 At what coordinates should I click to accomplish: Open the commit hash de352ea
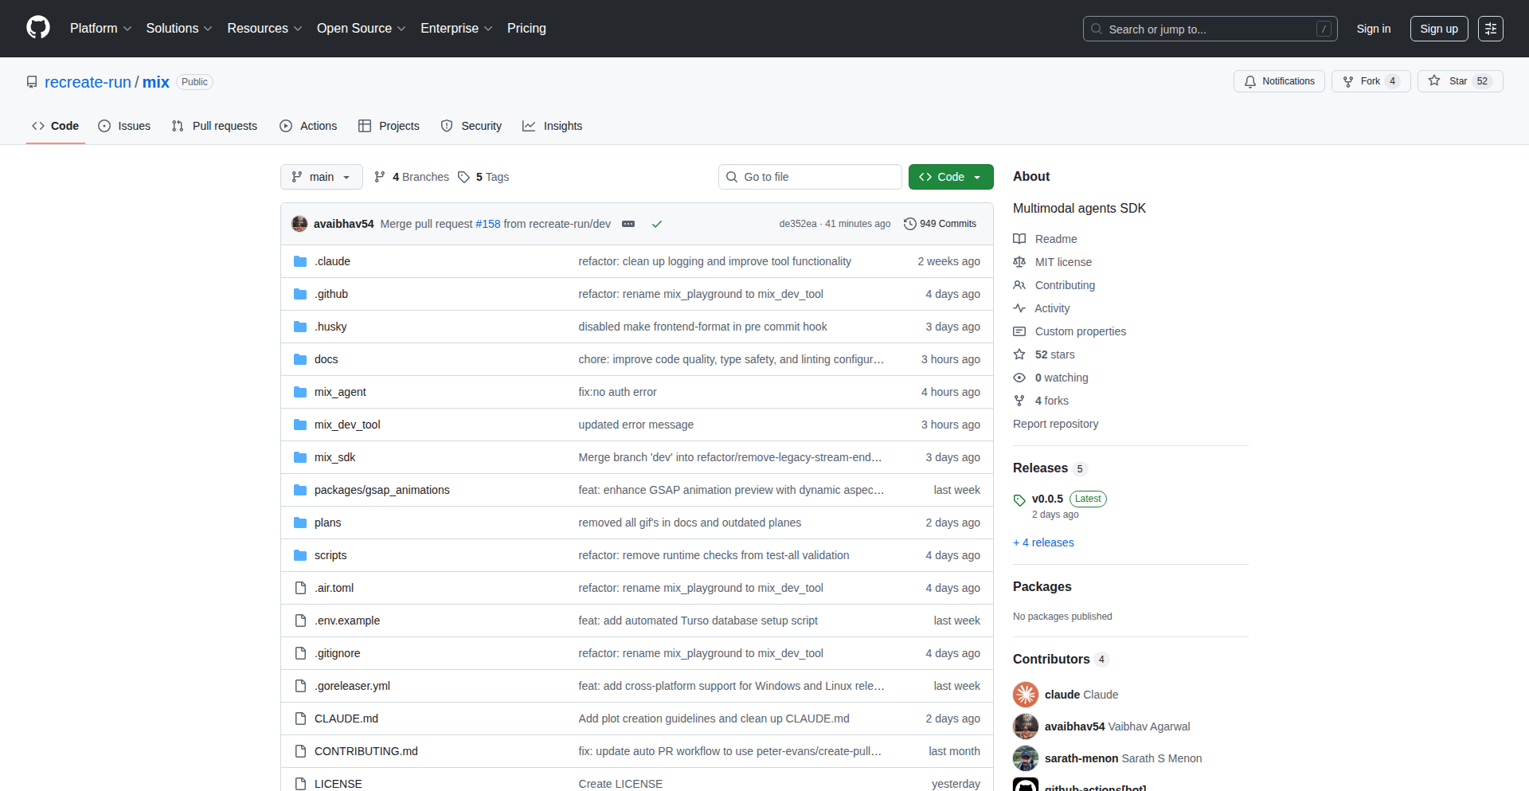798,224
